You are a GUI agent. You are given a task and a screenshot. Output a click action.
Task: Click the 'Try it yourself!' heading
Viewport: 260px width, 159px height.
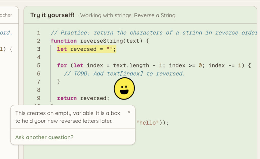(52, 15)
